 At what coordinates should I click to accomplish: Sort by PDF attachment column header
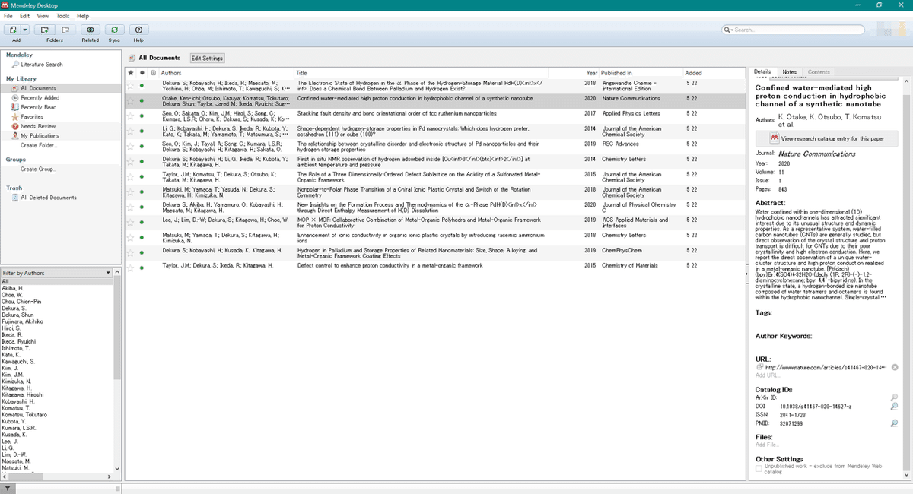click(x=154, y=73)
